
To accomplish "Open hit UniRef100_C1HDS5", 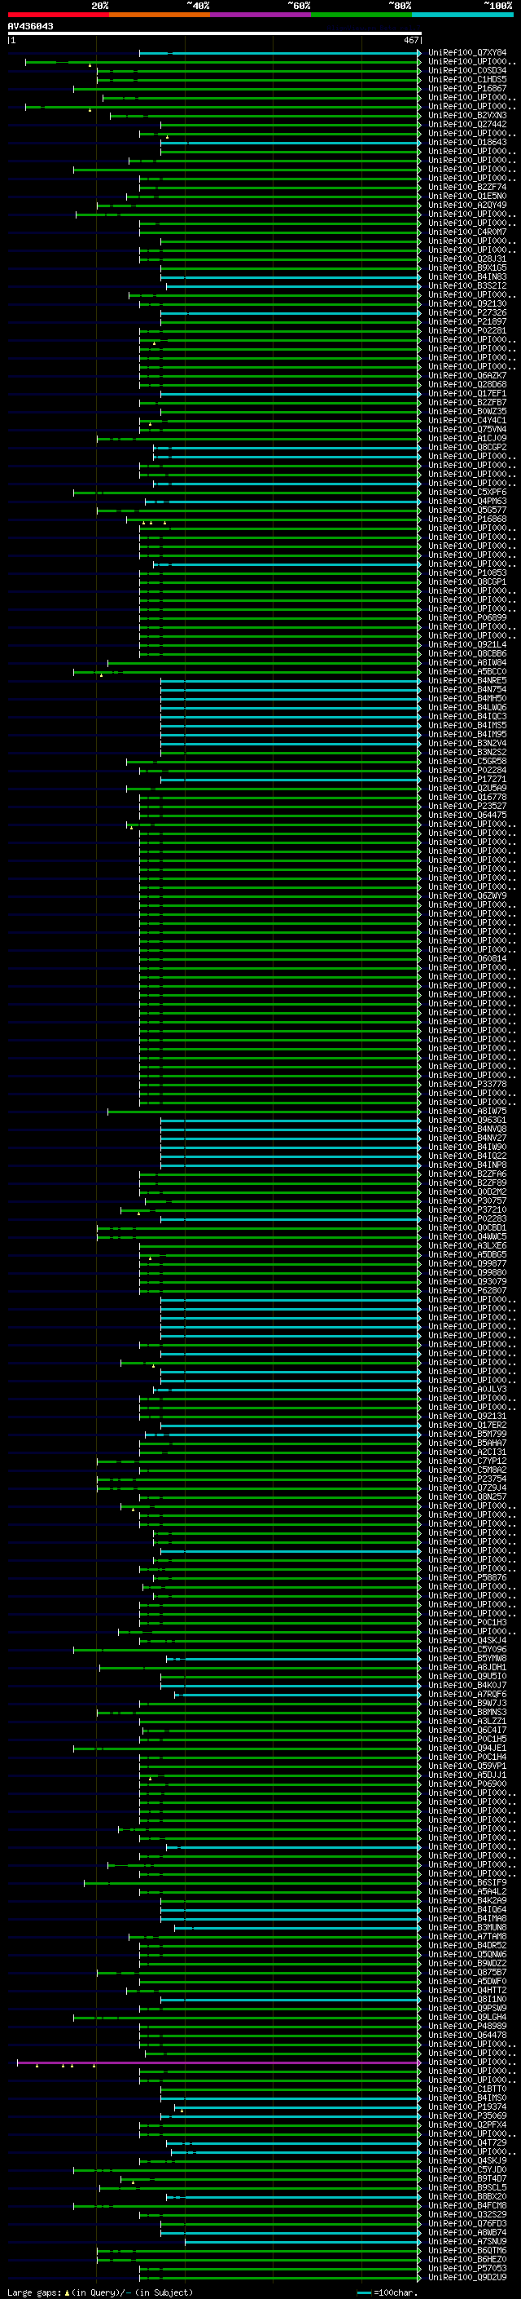I will pyautogui.click(x=466, y=79).
